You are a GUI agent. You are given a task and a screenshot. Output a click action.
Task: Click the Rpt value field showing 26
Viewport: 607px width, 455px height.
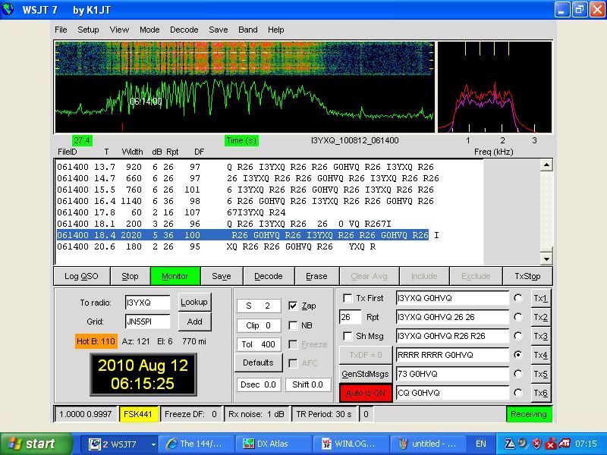tap(351, 317)
